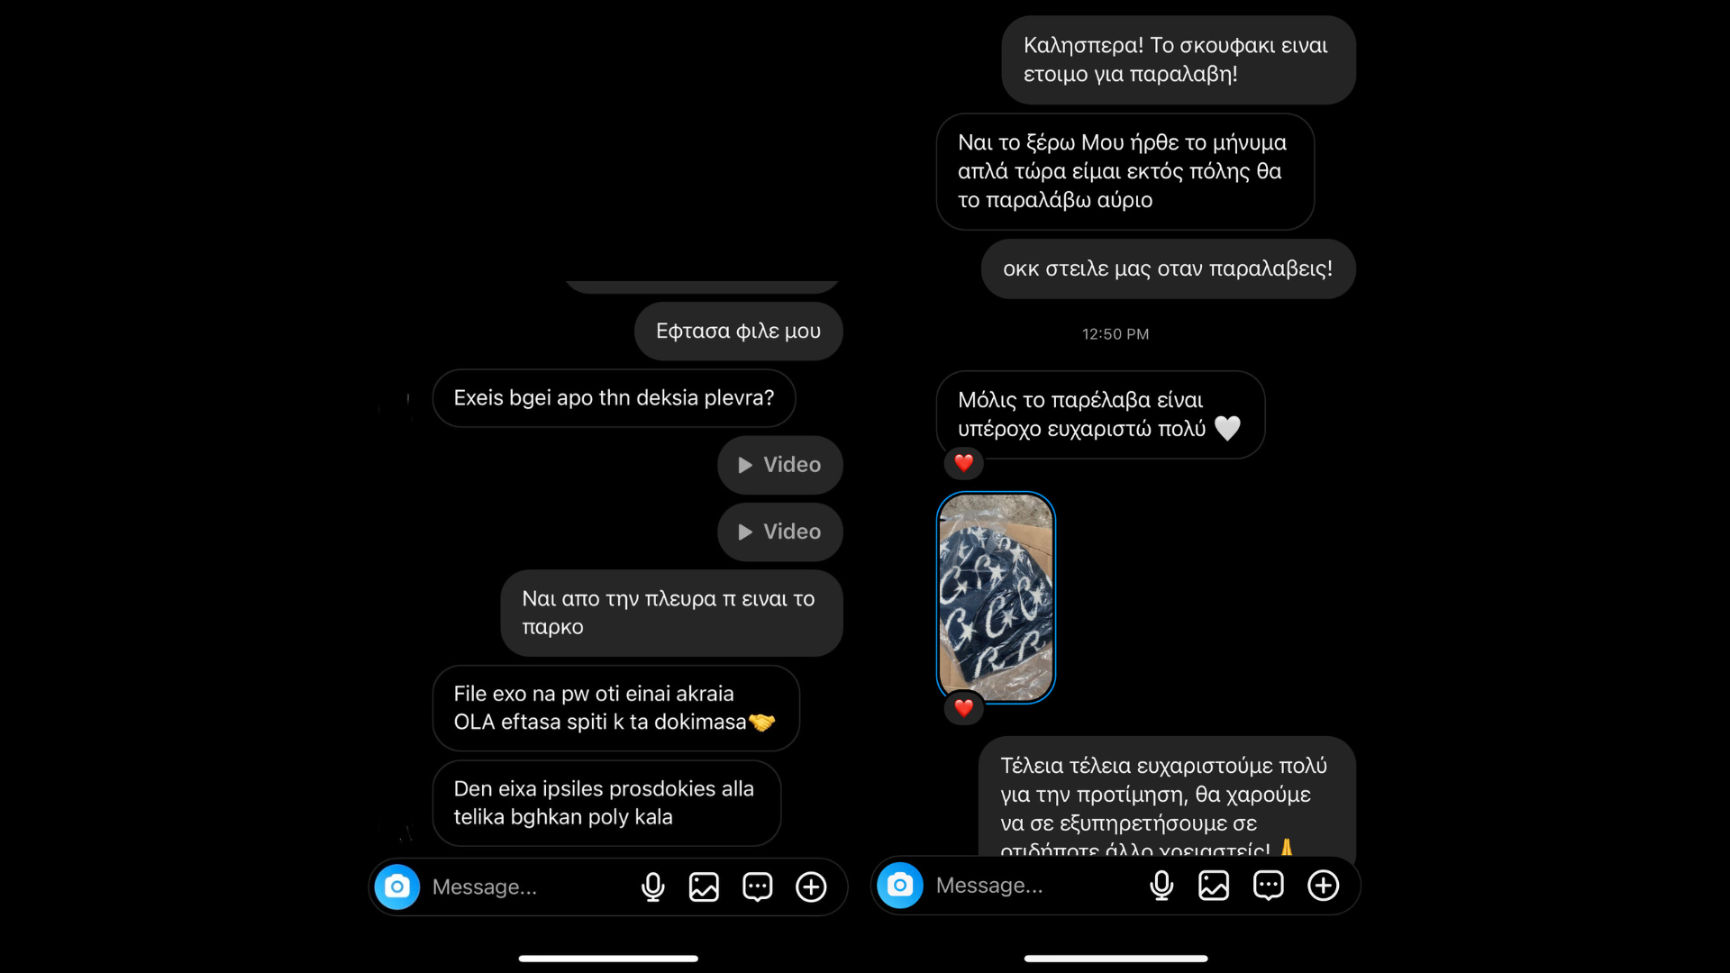Open the camera in the left chat
Screen dimensions: 1730x973
click(397, 887)
